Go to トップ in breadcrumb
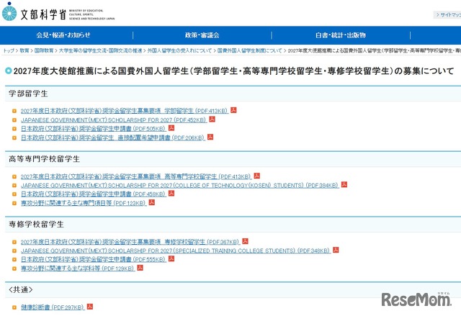This screenshot has height=316, width=461. coord(9,50)
